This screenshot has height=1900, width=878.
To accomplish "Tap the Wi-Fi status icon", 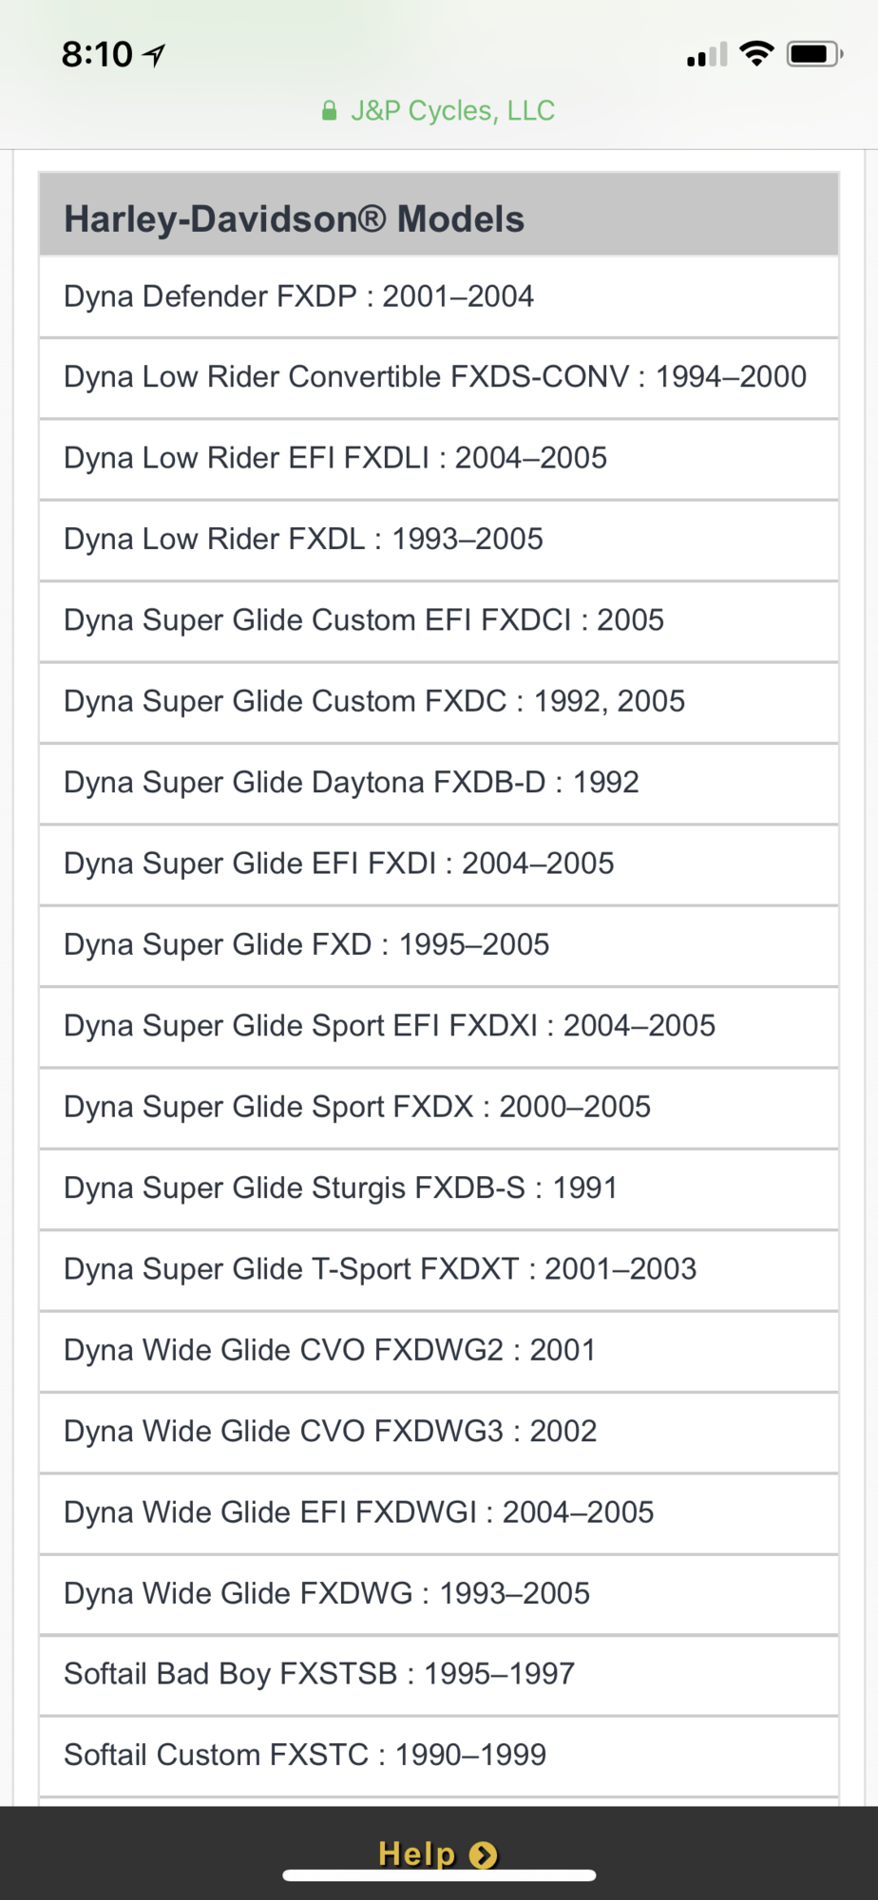I will tap(756, 53).
